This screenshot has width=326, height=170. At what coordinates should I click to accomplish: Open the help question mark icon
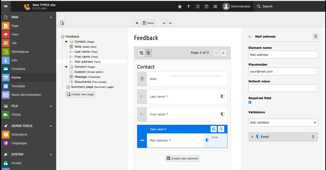pos(206,7)
